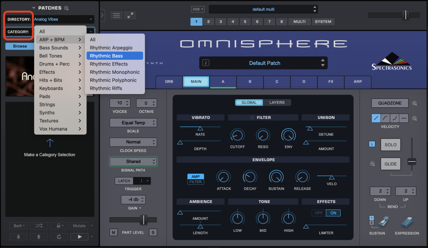Click the sustain pedal icon
Screen dimensions: 428x248
pyautogui.click(x=383, y=222)
